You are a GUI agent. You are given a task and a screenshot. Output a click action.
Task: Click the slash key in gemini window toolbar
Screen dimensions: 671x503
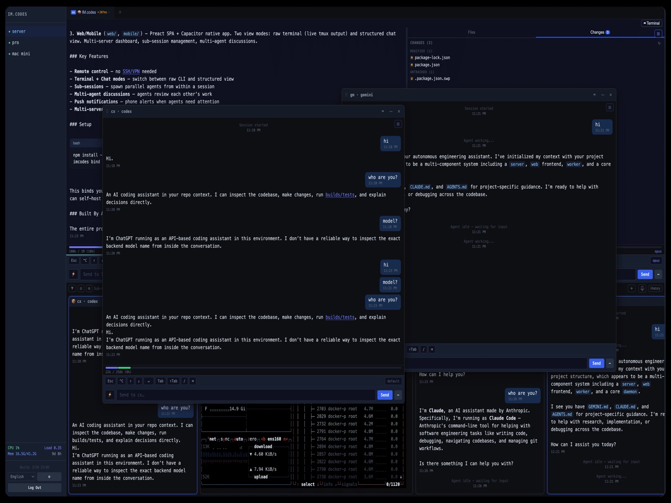pyautogui.click(x=423, y=349)
